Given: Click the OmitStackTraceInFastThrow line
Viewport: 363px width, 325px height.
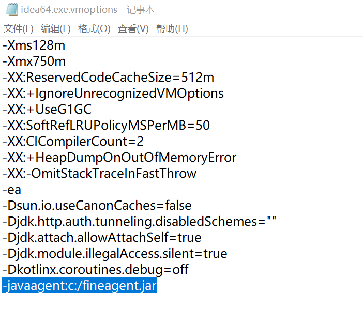Looking at the screenshot, I should (x=99, y=174).
